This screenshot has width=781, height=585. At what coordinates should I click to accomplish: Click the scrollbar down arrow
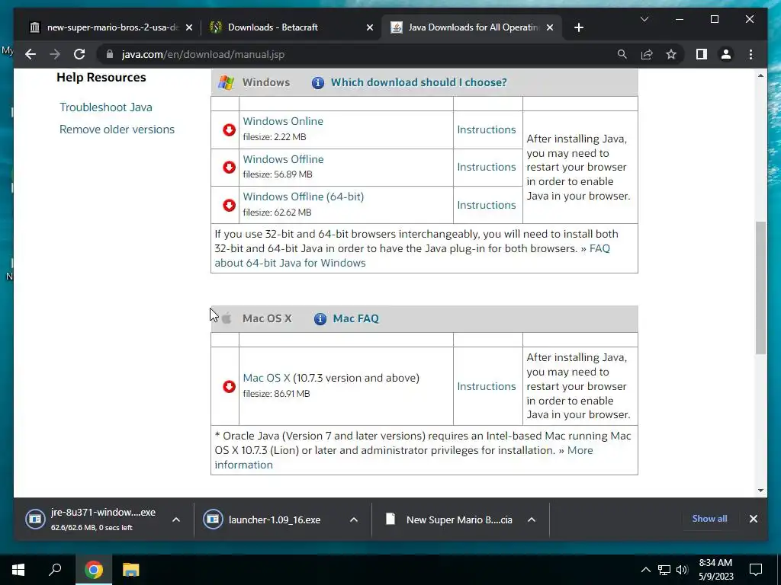point(760,491)
